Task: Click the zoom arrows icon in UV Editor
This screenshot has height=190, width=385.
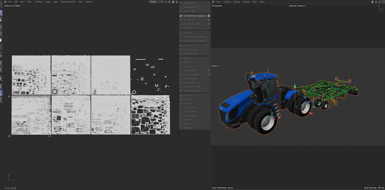Action: [177, 2]
